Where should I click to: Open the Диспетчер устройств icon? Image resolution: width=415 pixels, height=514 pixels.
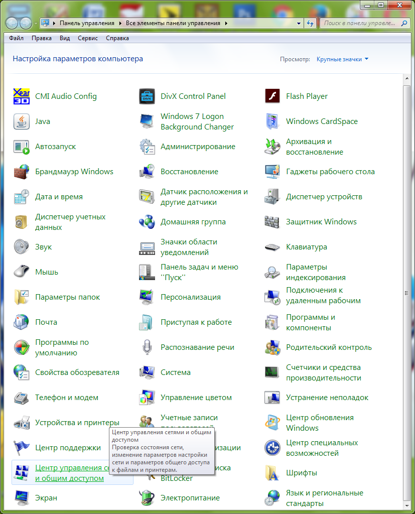(x=272, y=197)
